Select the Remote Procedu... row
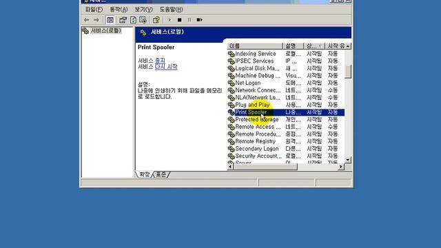 tap(286, 134)
